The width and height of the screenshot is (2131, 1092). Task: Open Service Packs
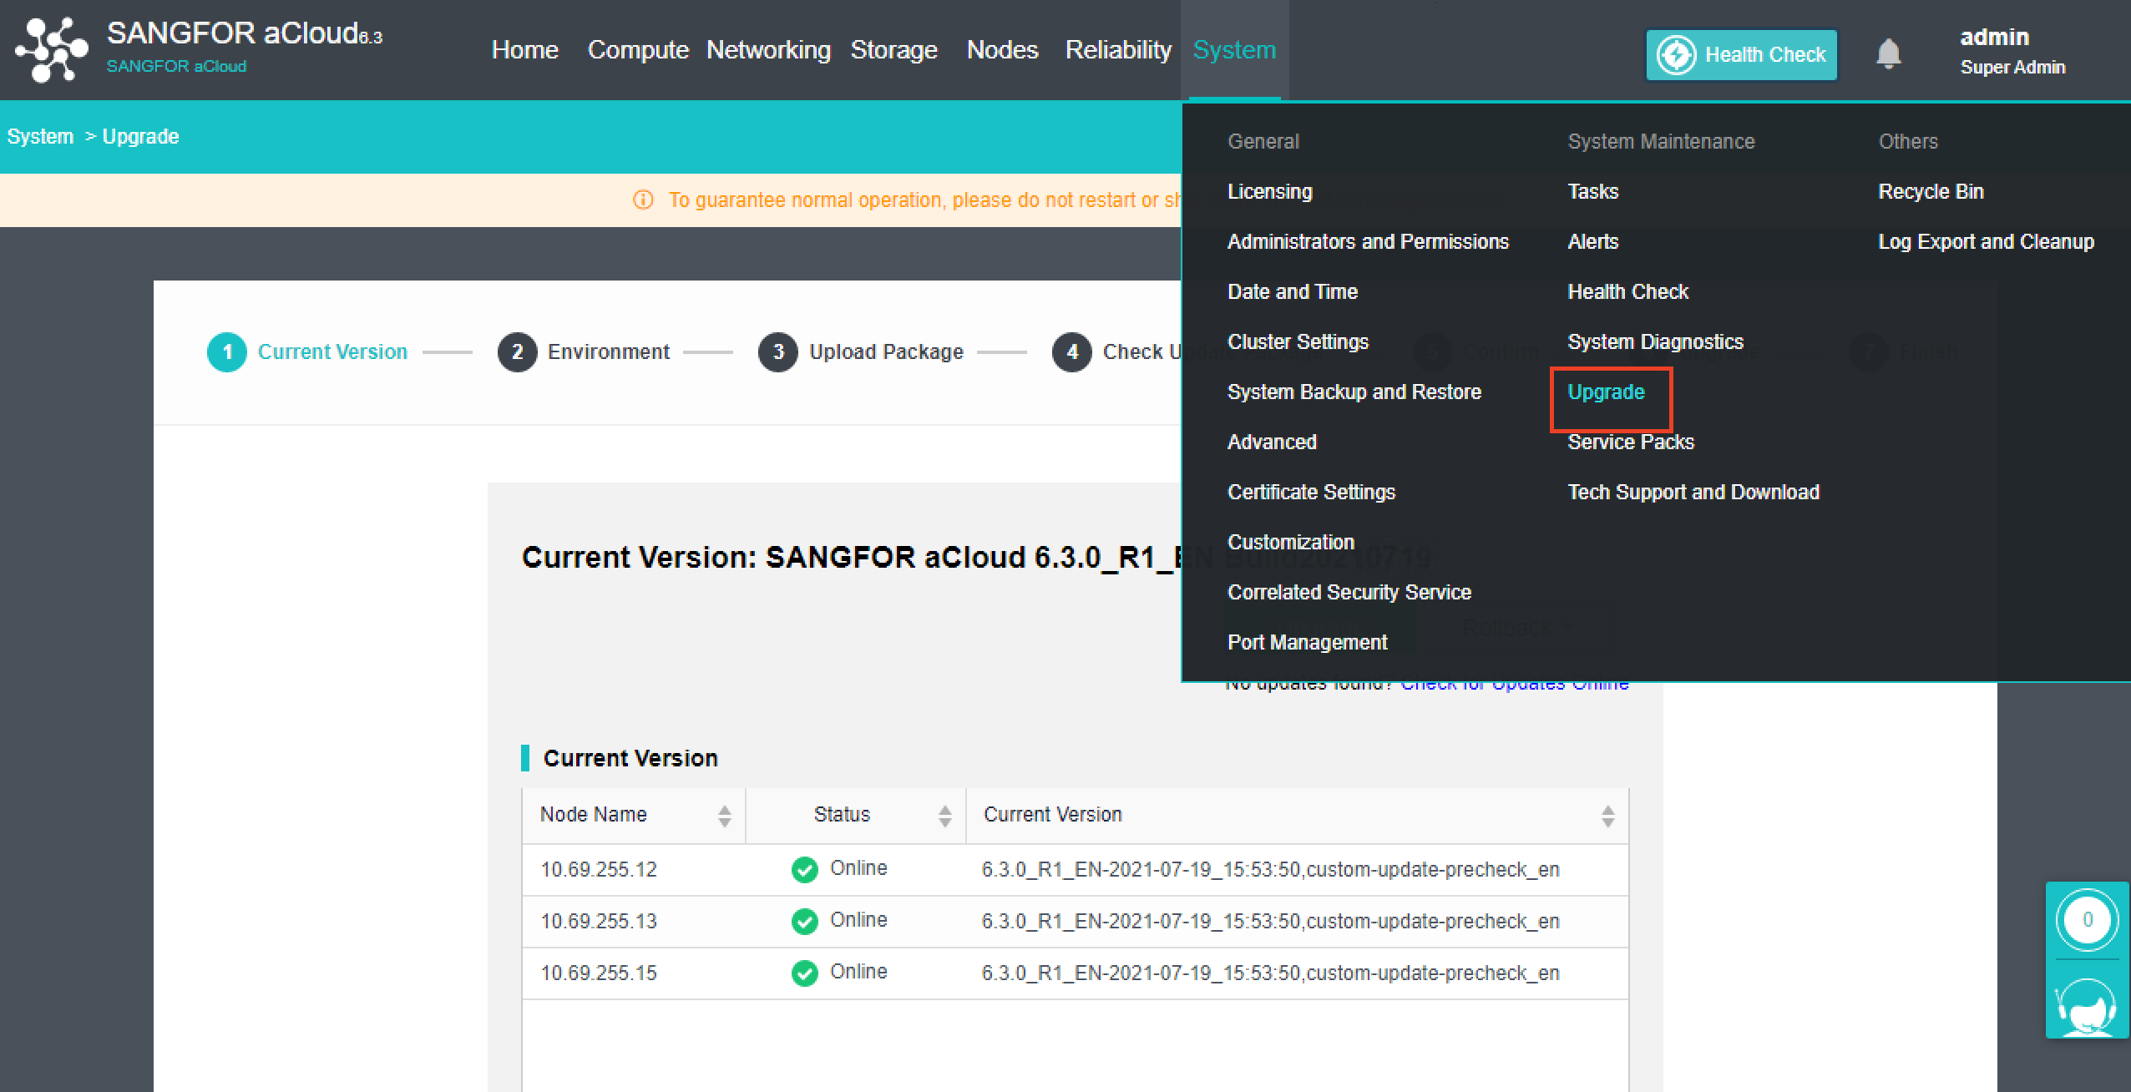1631,442
